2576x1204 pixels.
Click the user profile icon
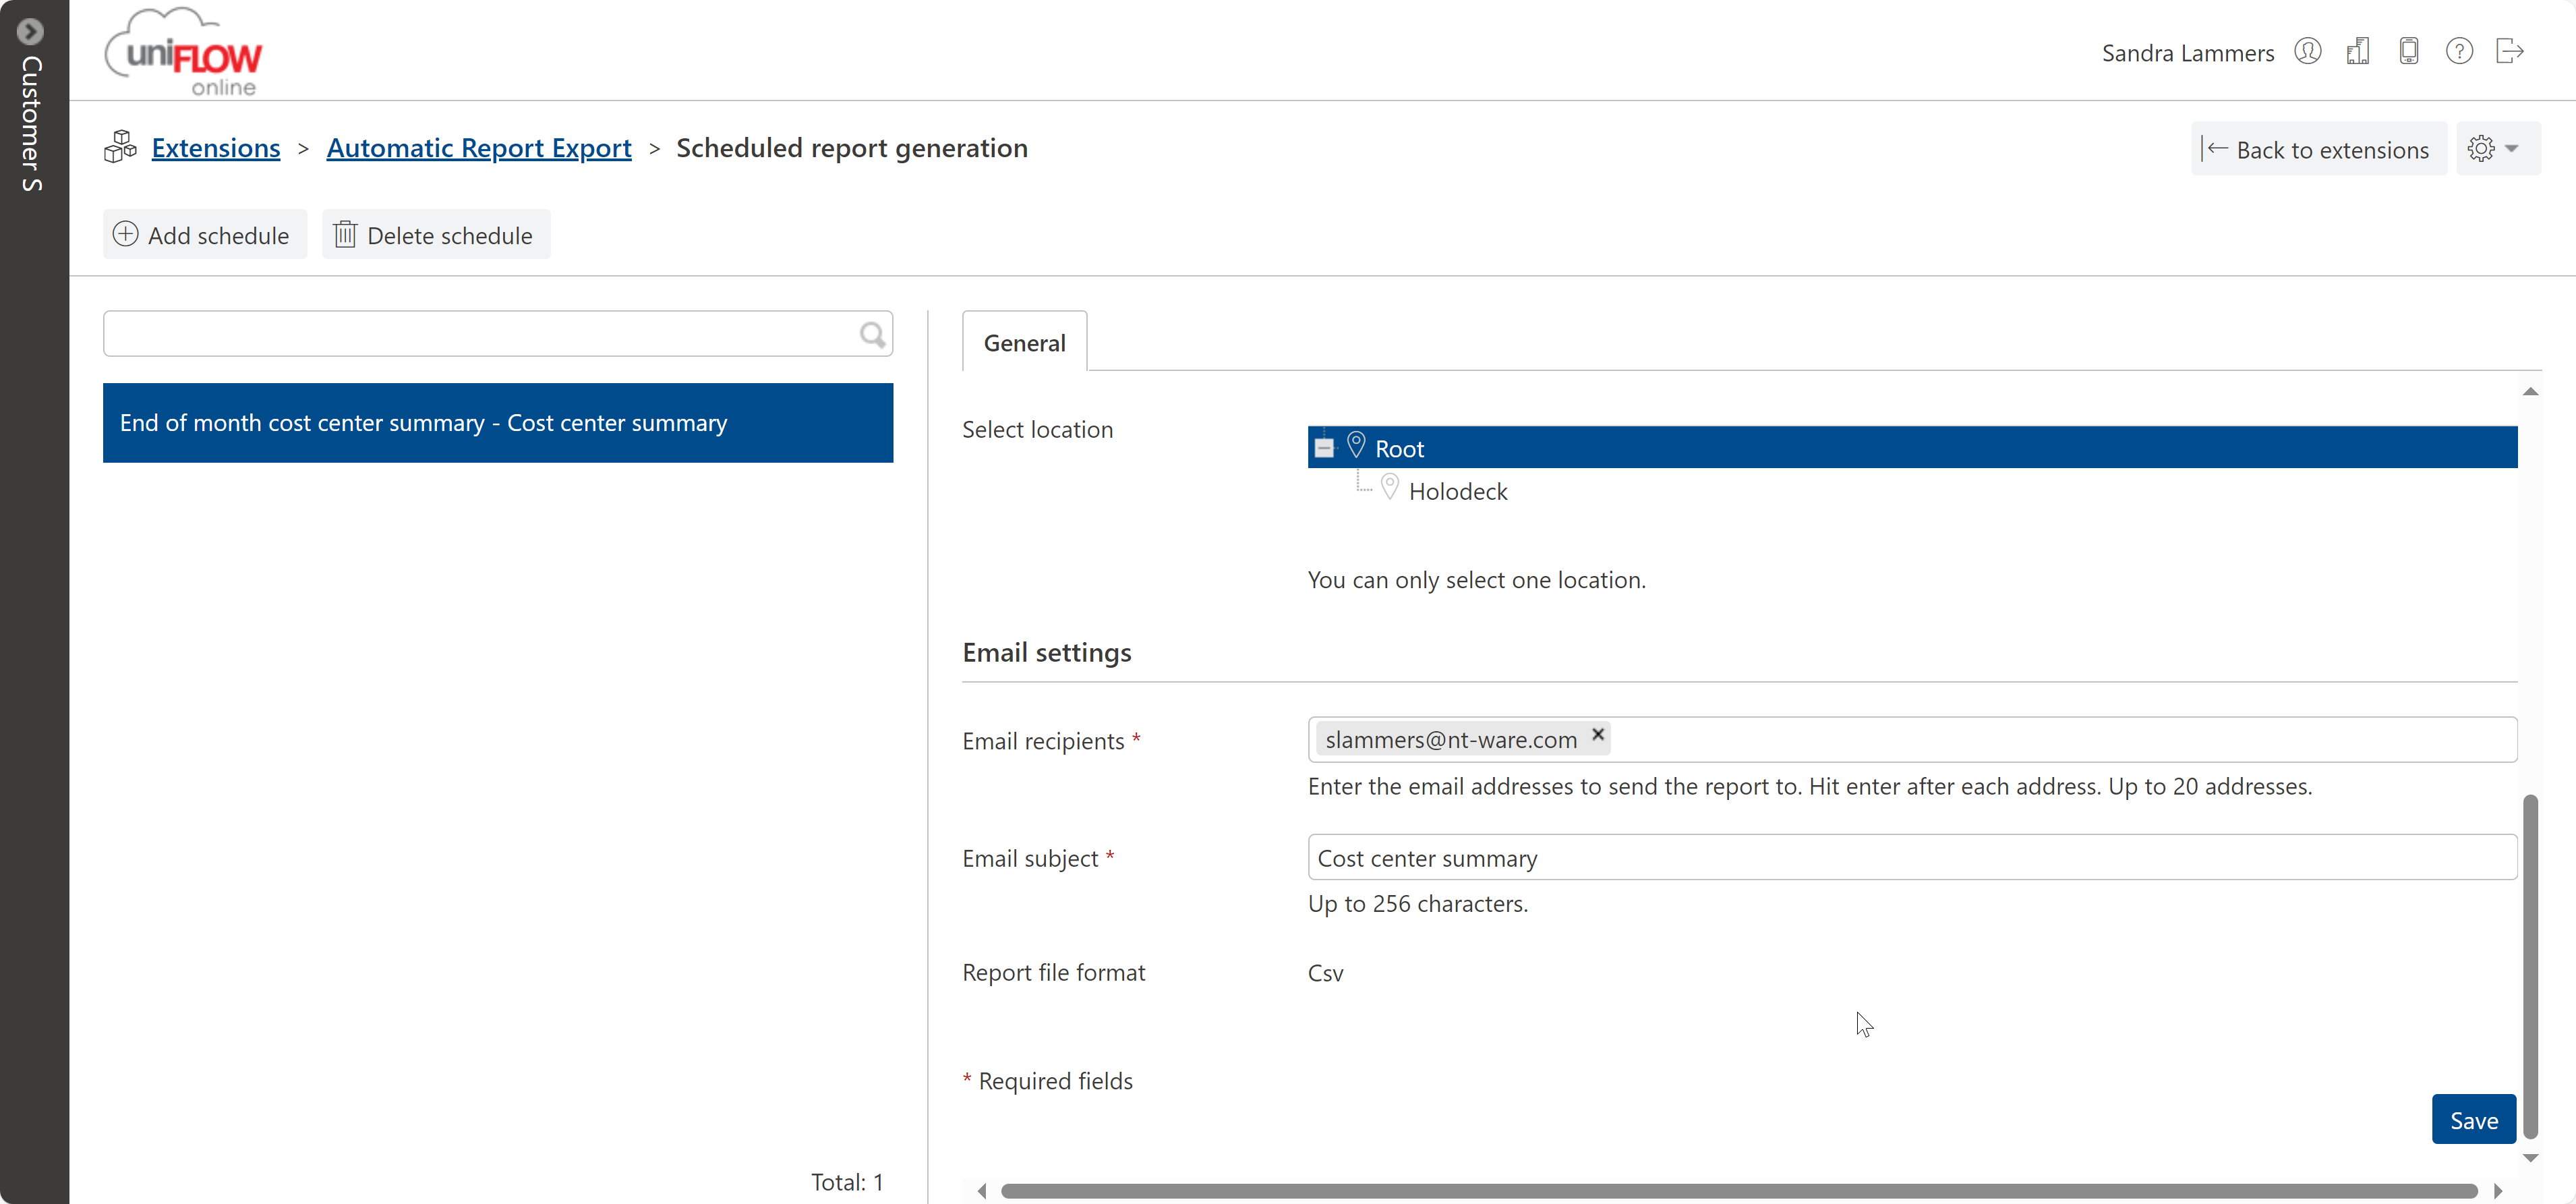(2307, 51)
